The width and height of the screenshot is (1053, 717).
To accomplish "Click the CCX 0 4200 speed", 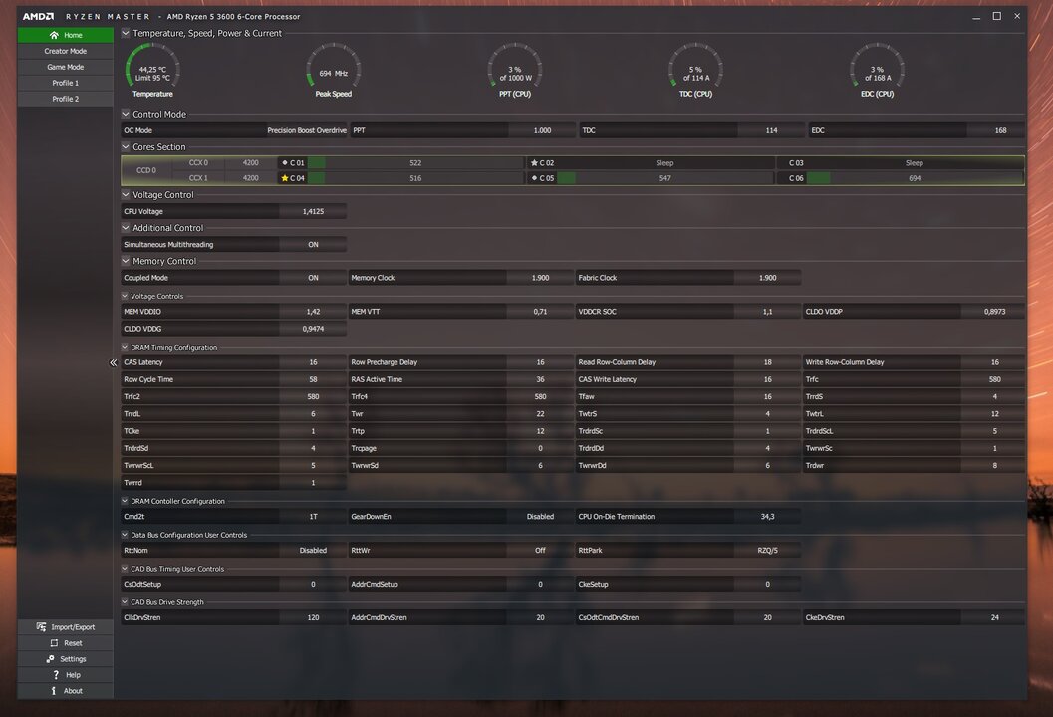I will [250, 162].
